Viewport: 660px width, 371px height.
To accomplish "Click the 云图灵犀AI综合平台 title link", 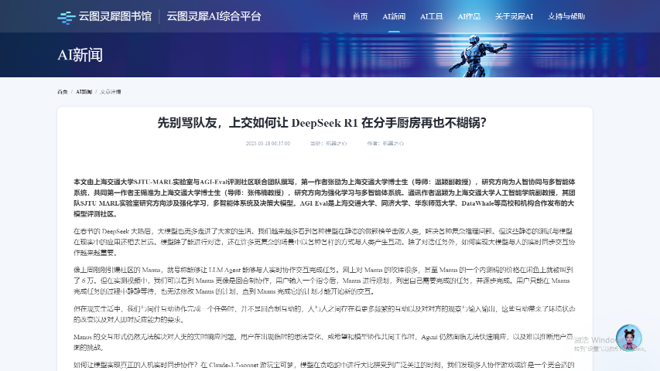I will click(x=214, y=16).
